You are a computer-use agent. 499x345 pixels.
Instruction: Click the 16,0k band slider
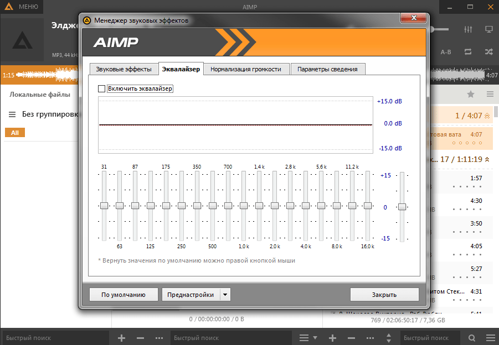(368, 206)
